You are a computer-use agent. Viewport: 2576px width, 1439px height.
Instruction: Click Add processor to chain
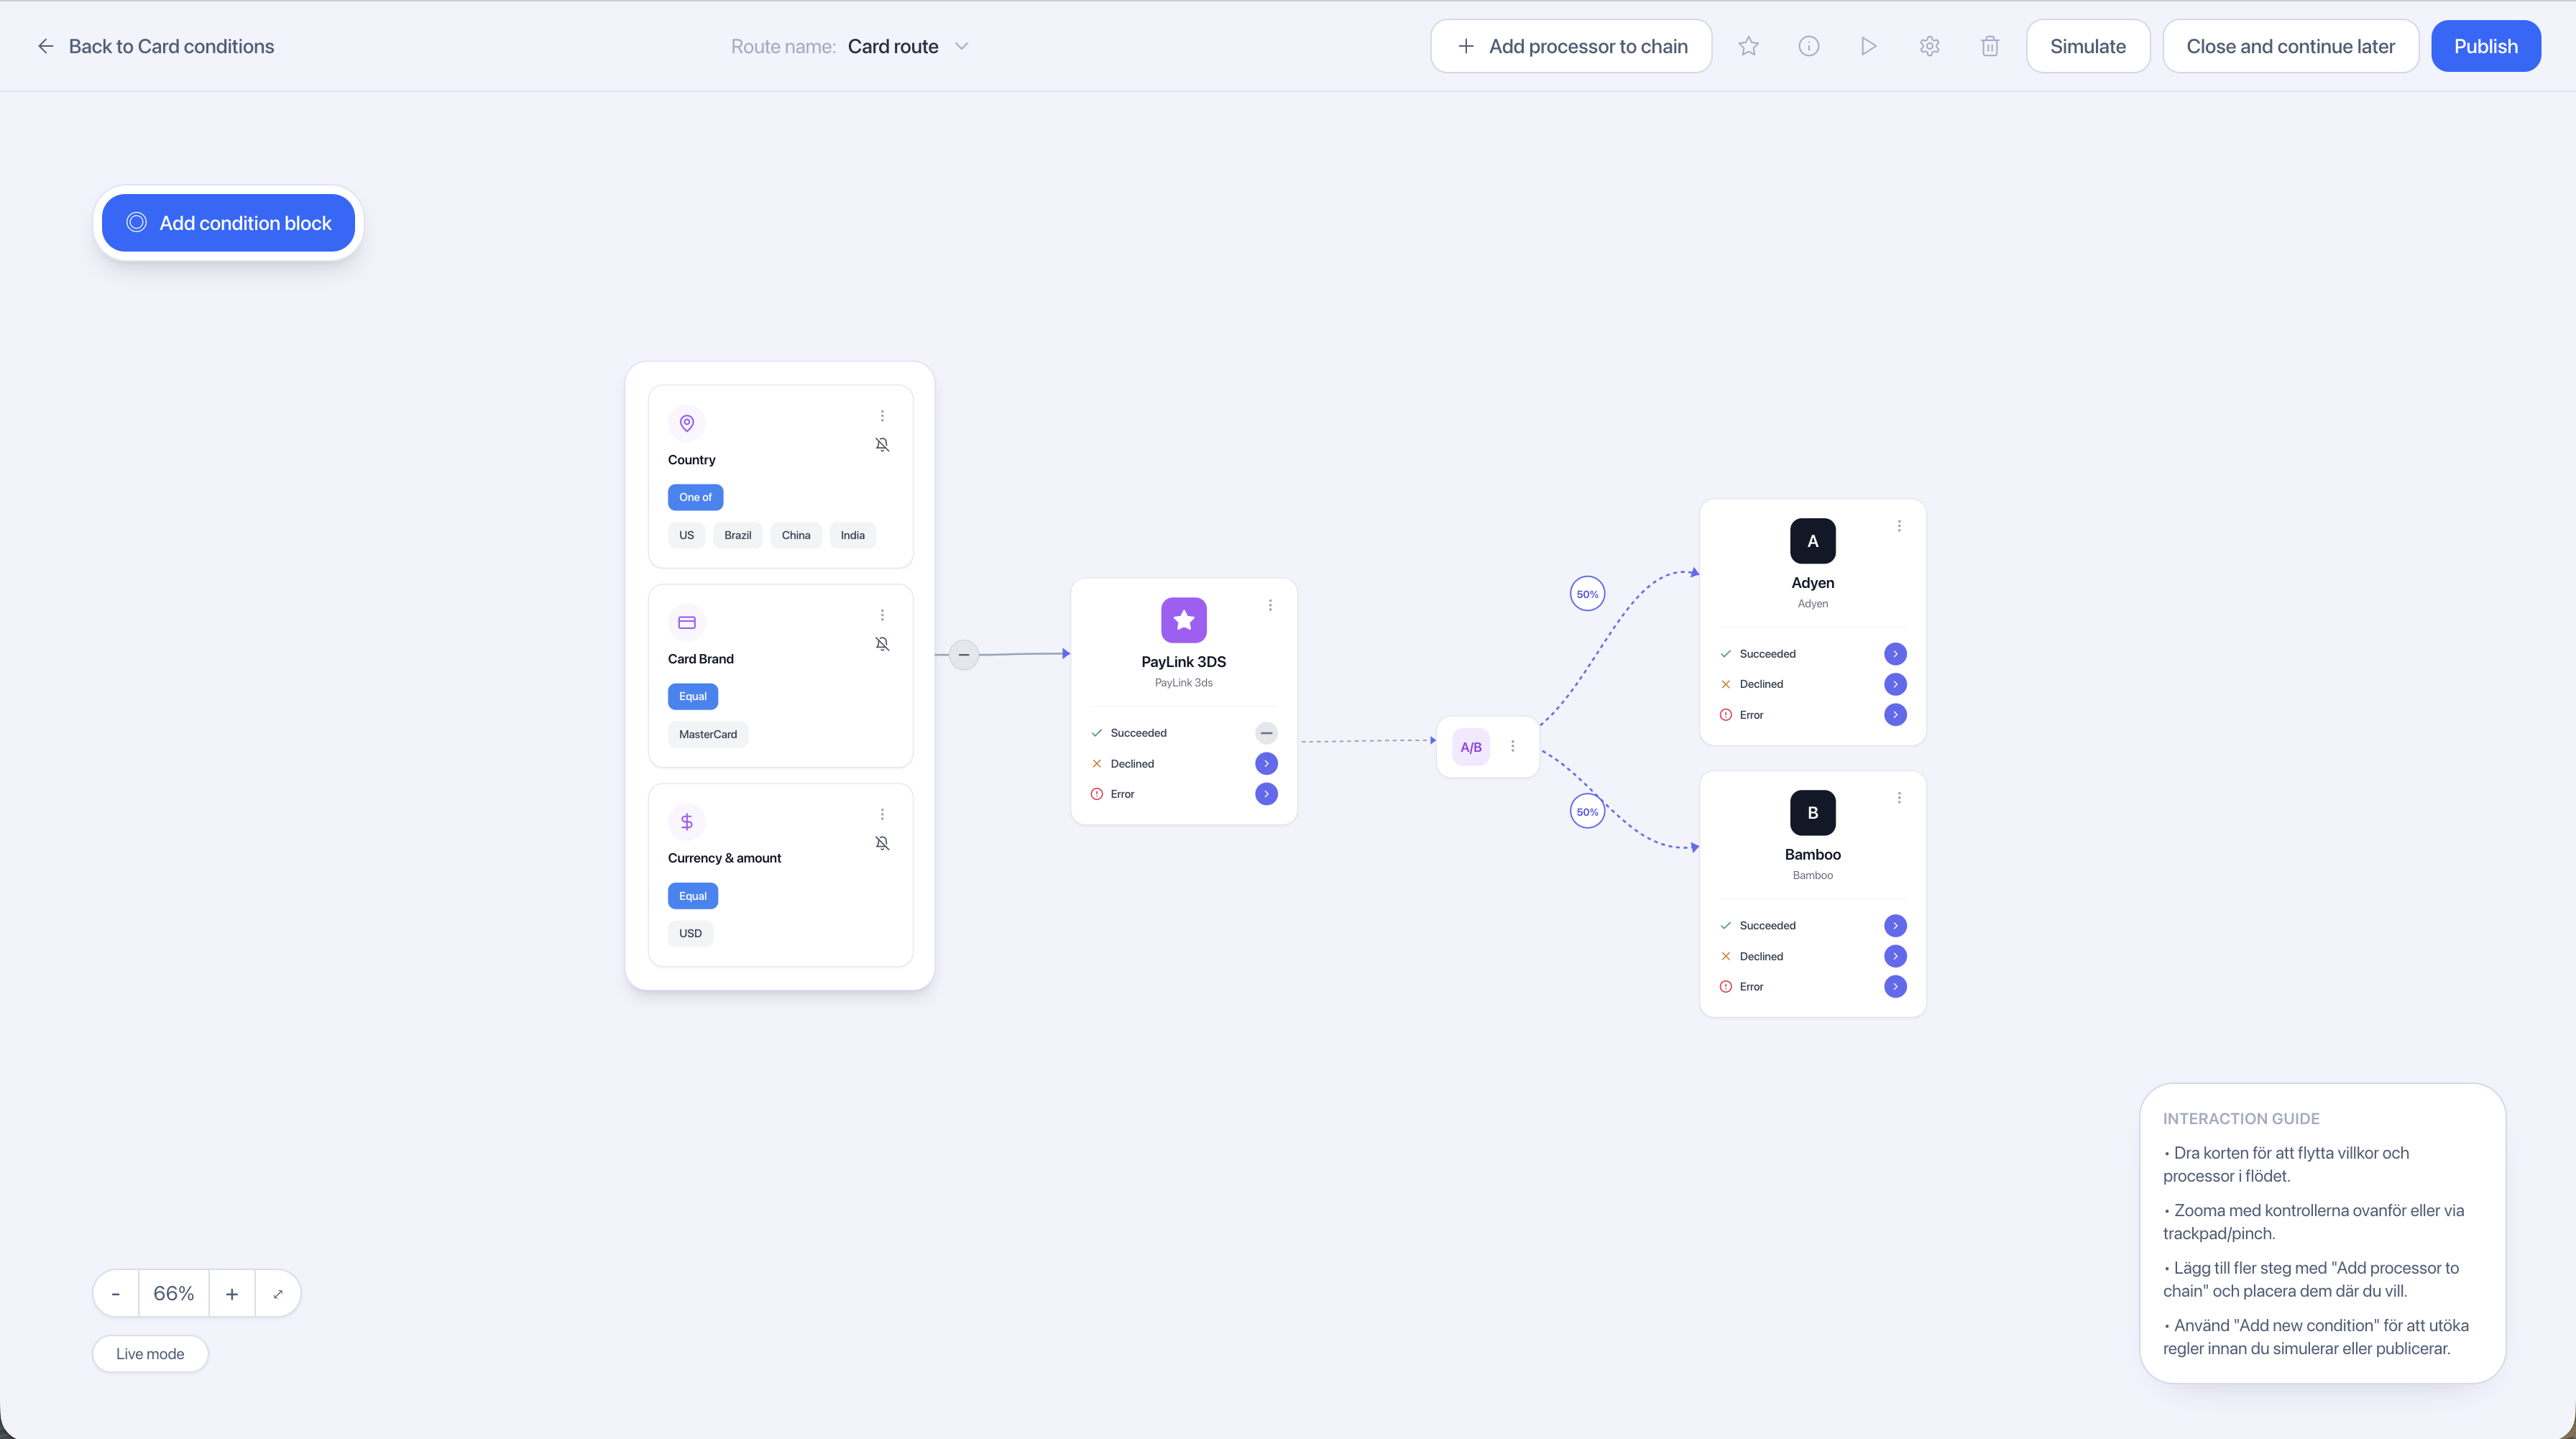coord(1572,46)
